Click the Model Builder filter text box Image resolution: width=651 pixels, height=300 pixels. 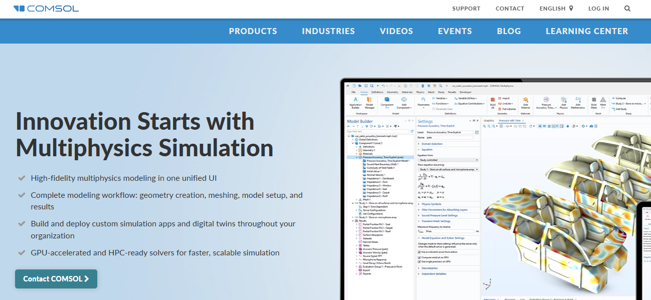(377, 131)
